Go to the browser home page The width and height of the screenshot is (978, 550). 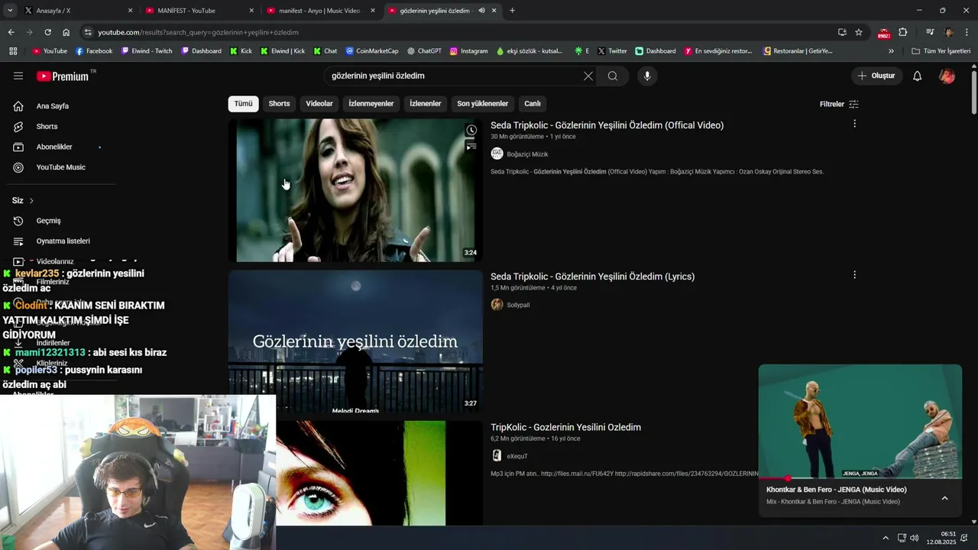(x=66, y=32)
